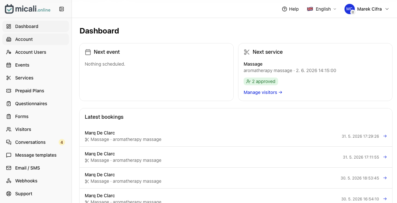Click the Questionnaires clipboard check icon
The width and height of the screenshot is (397, 203).
[x=9, y=104]
